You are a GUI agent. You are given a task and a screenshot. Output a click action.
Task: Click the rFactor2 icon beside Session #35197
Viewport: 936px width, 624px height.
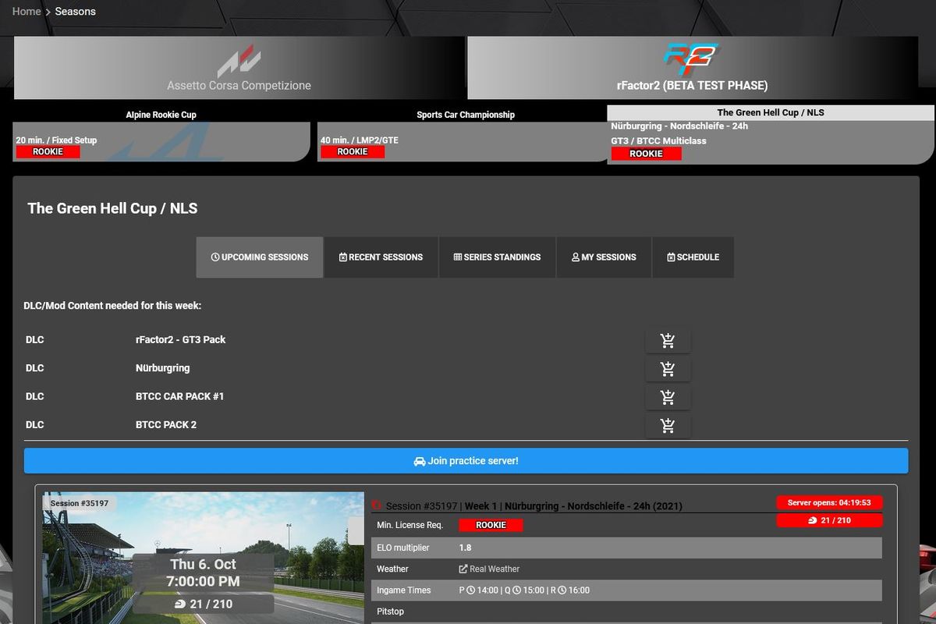click(x=377, y=505)
